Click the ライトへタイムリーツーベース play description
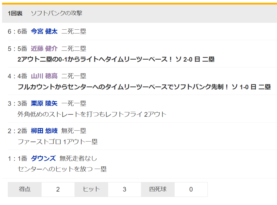 (x=116, y=59)
